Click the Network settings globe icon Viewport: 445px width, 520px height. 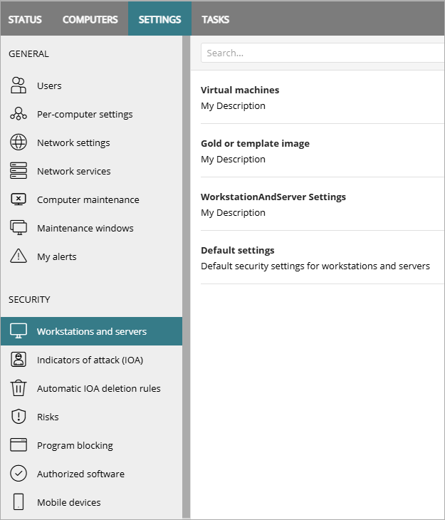click(x=19, y=142)
